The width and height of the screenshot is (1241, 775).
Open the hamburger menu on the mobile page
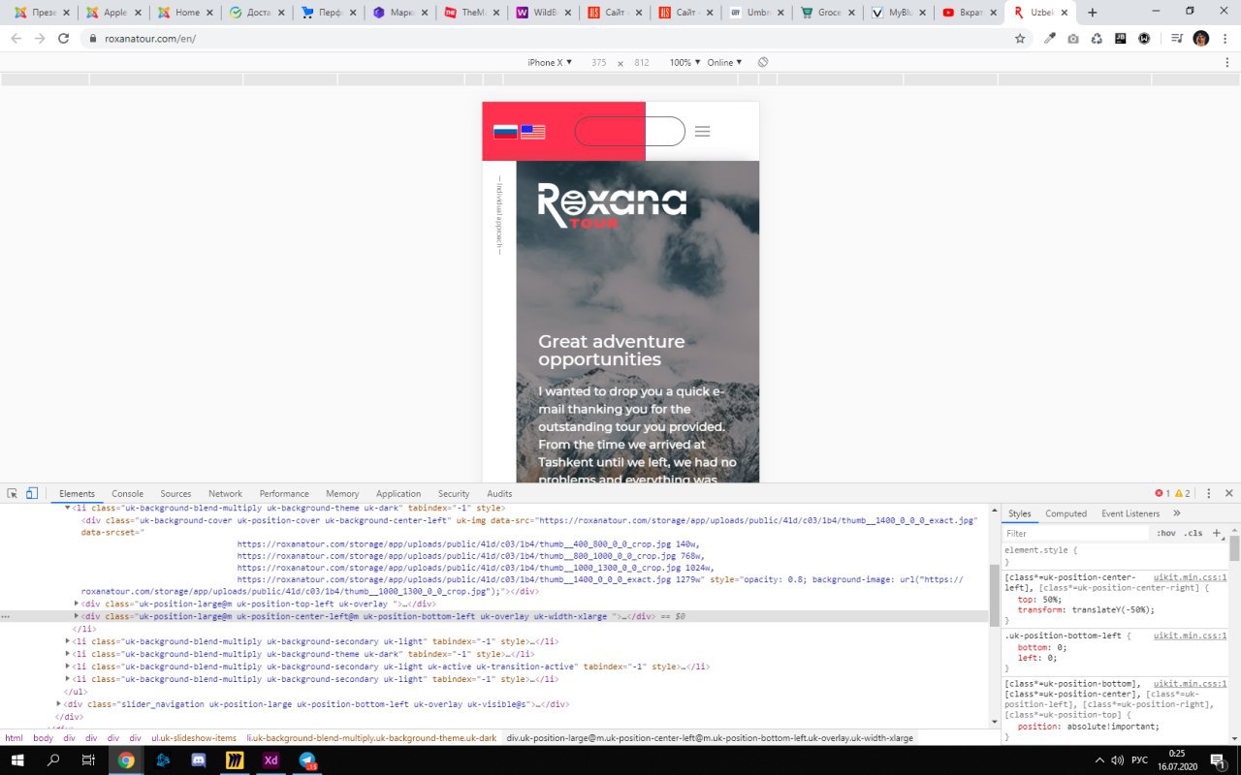(703, 132)
